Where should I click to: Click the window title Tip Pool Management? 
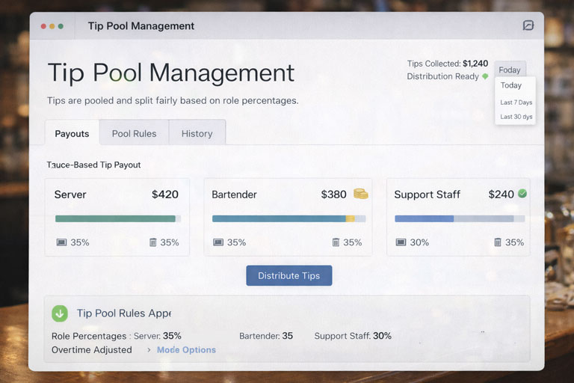point(141,26)
